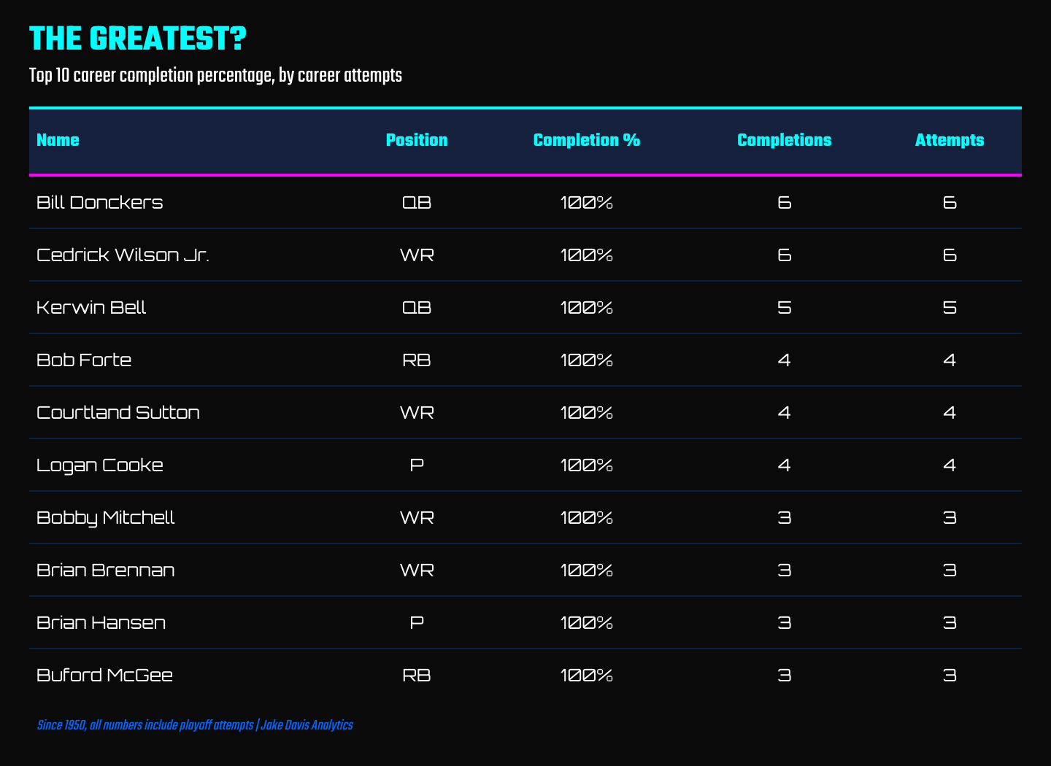Click Cedrick Wilson Jr. in the table

123,255
